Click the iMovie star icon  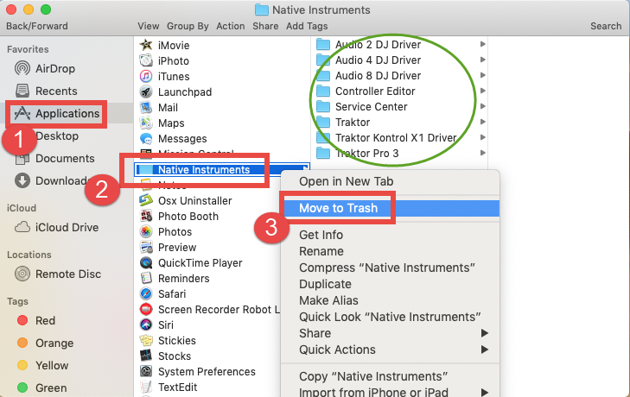click(146, 45)
